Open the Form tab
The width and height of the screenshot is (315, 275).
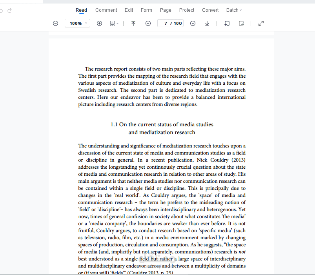click(146, 10)
